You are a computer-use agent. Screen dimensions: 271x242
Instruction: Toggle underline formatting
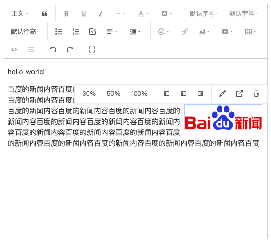(84, 13)
